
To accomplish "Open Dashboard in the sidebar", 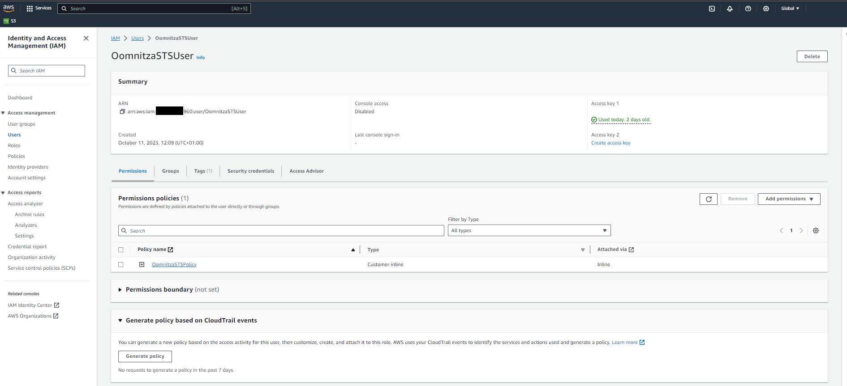I will click(20, 98).
